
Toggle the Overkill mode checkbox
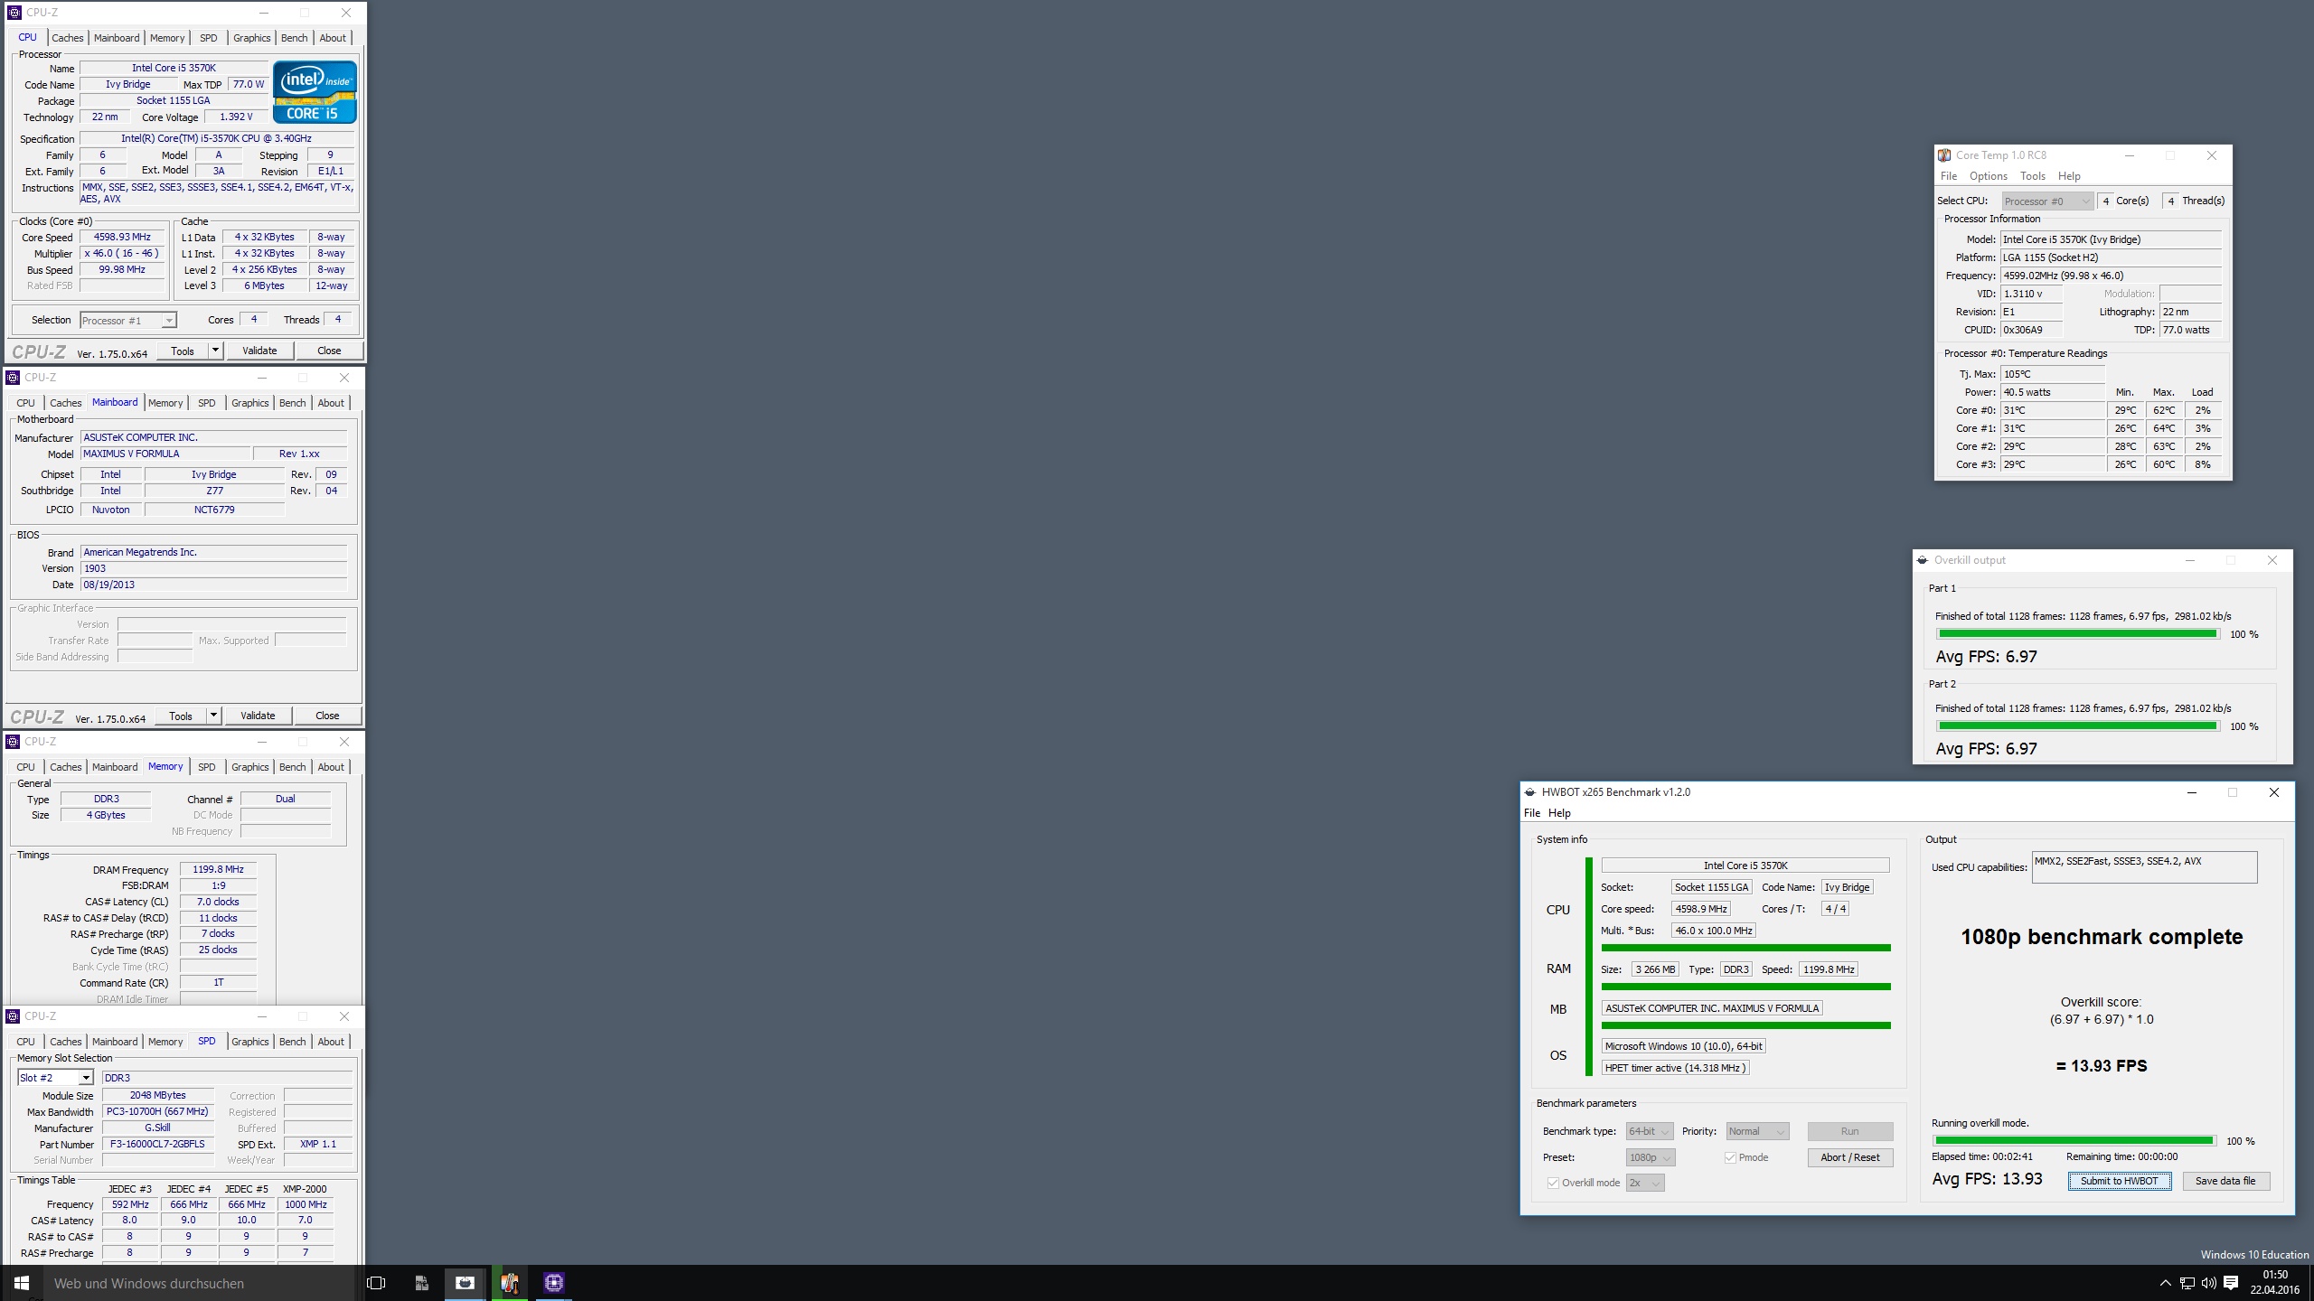(1553, 1183)
